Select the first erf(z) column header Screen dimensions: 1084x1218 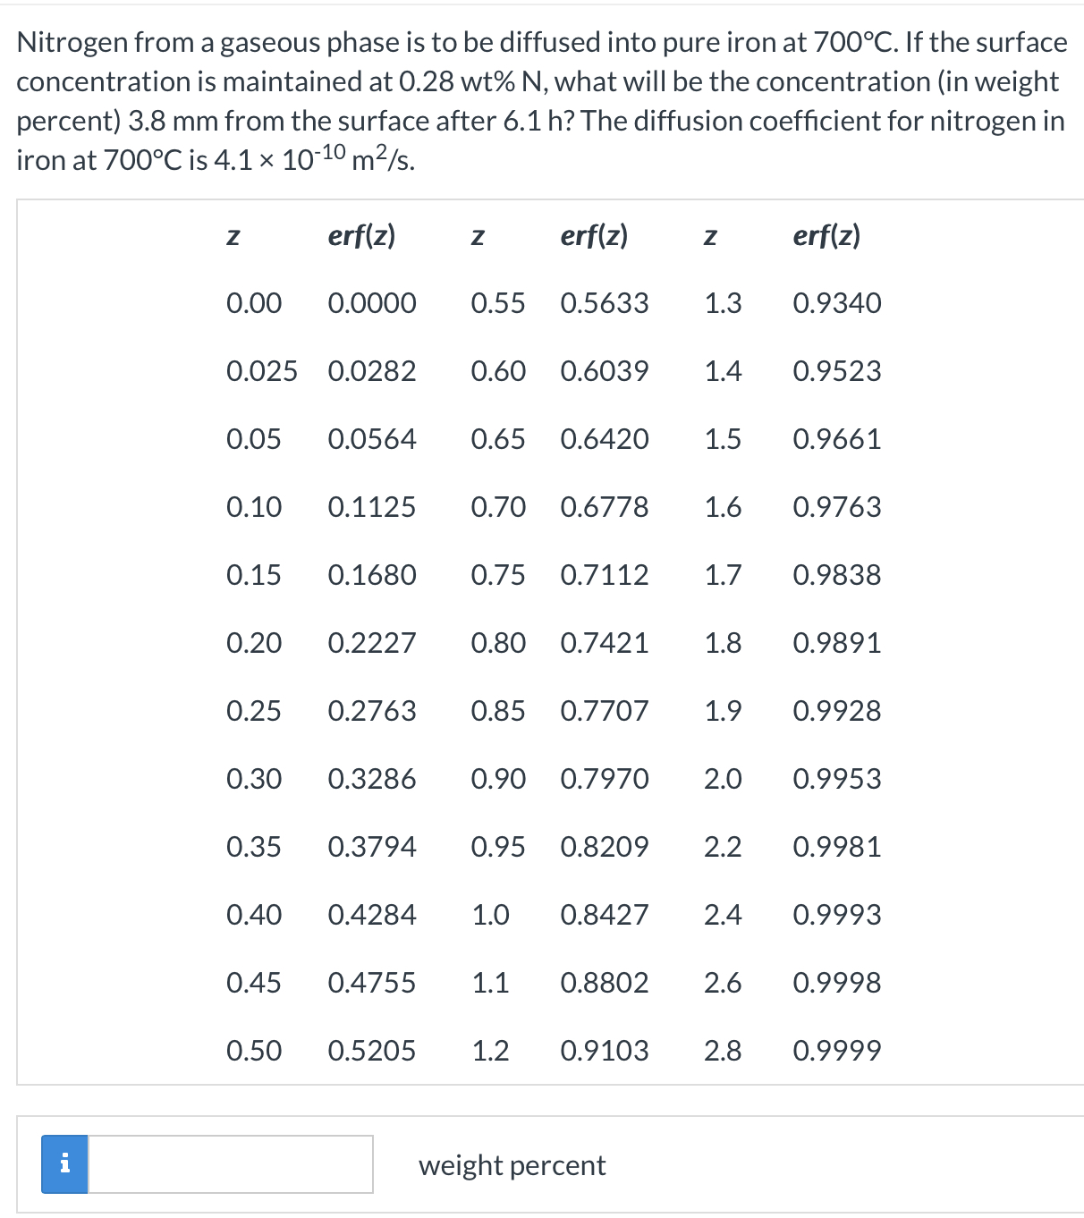361,235
